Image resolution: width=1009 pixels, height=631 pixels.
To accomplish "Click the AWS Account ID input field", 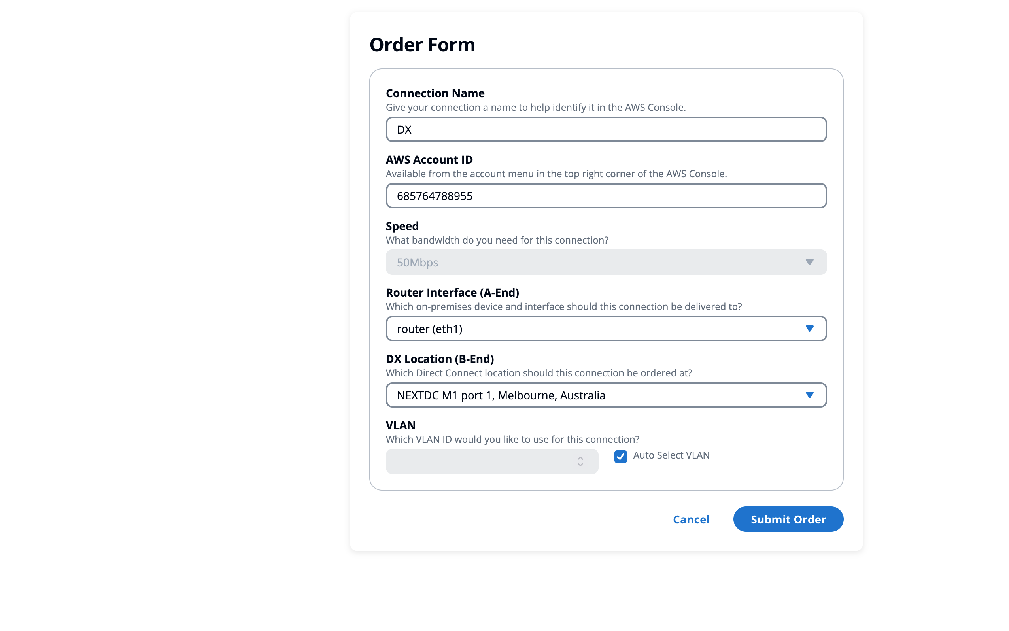I will (x=606, y=196).
